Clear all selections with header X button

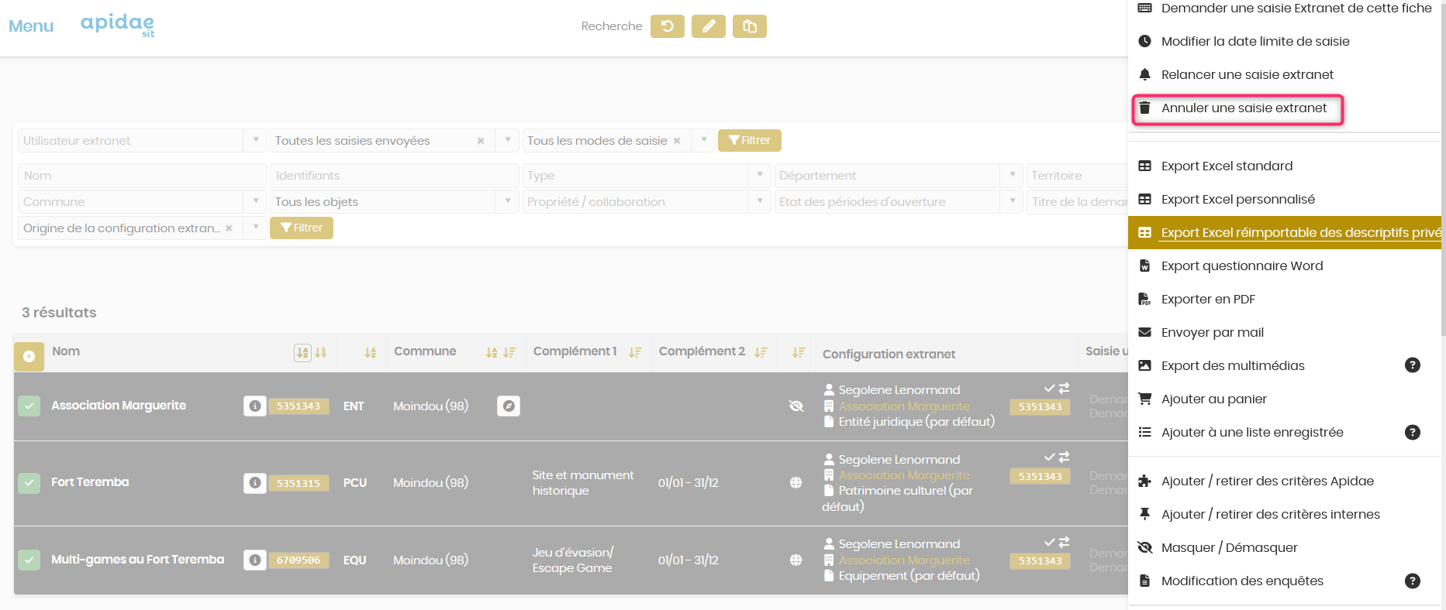(29, 356)
